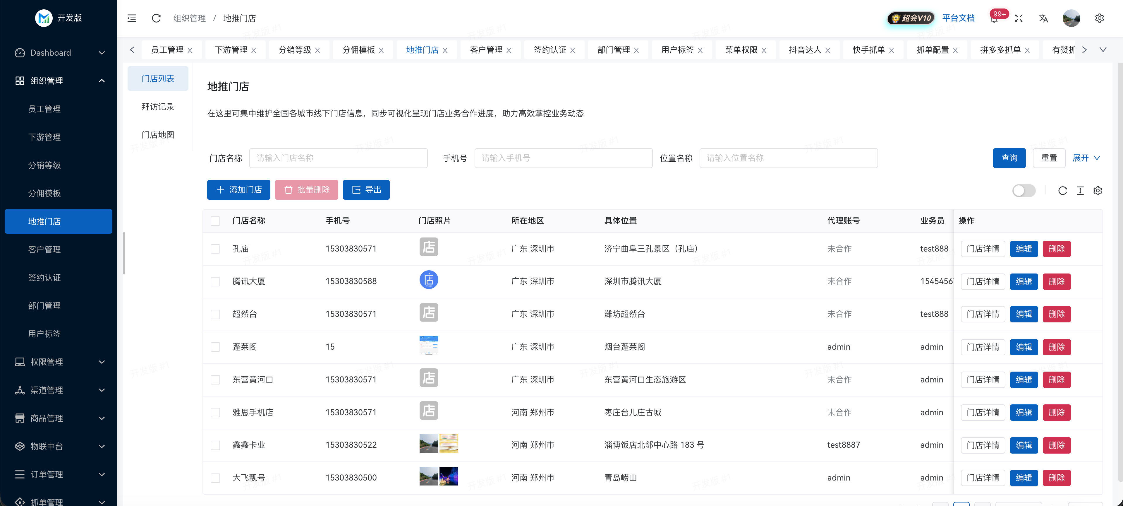Image resolution: width=1123 pixels, height=506 pixels.
Task: Switch to the 客户管理 tab
Action: pyautogui.click(x=486, y=50)
